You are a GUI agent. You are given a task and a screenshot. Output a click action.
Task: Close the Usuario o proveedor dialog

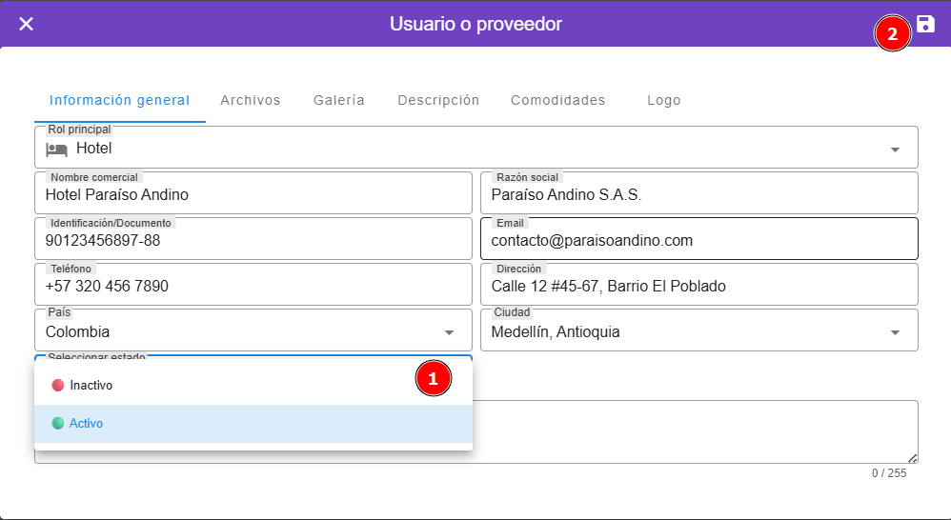26,24
